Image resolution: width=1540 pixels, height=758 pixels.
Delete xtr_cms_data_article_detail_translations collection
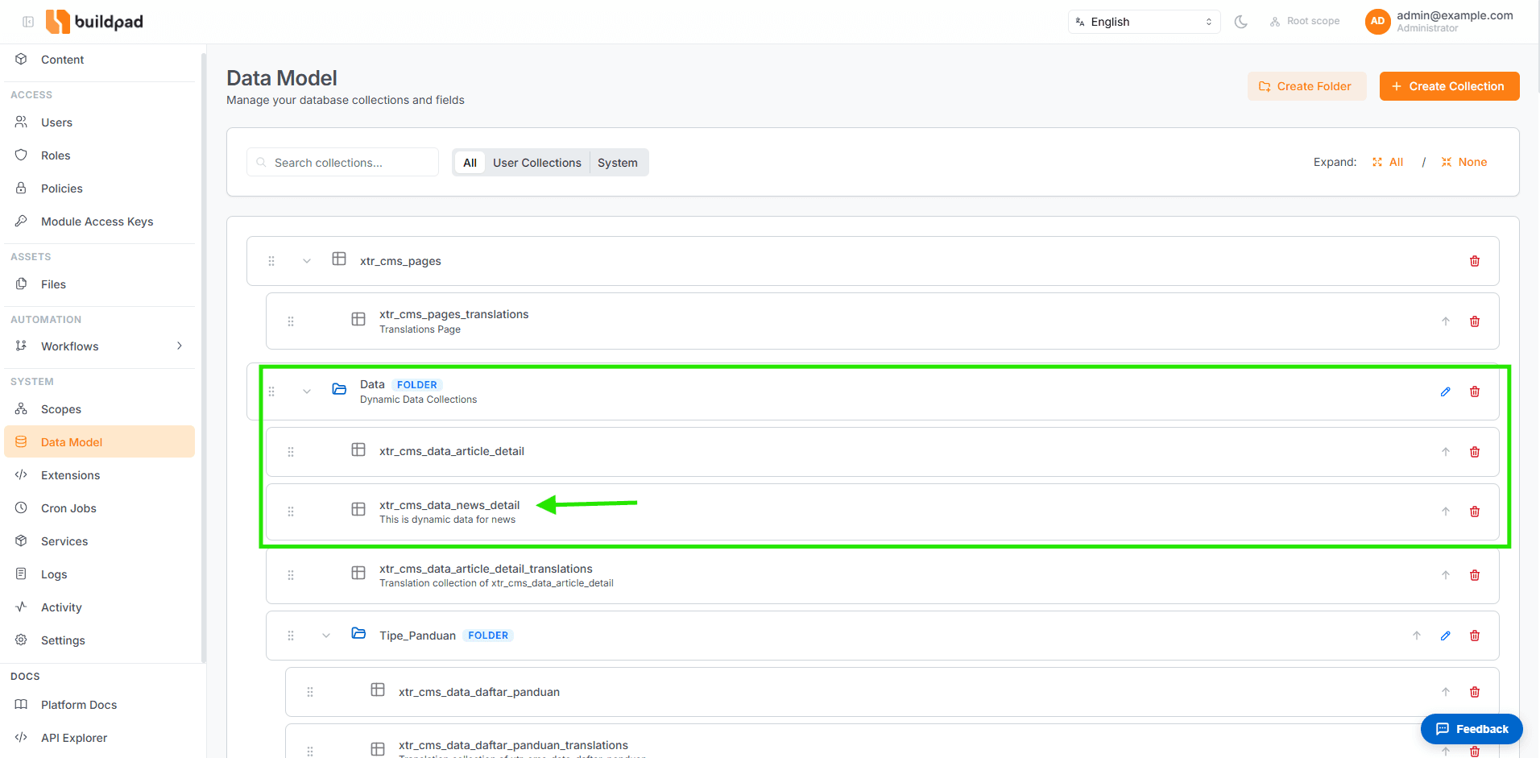pos(1475,575)
